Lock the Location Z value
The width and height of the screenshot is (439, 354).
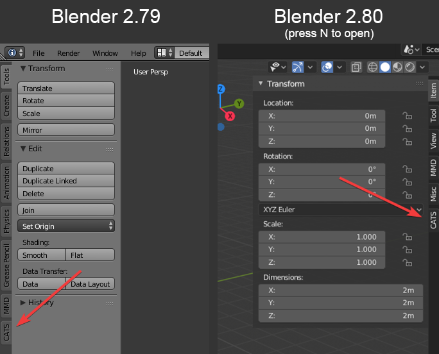click(x=407, y=141)
